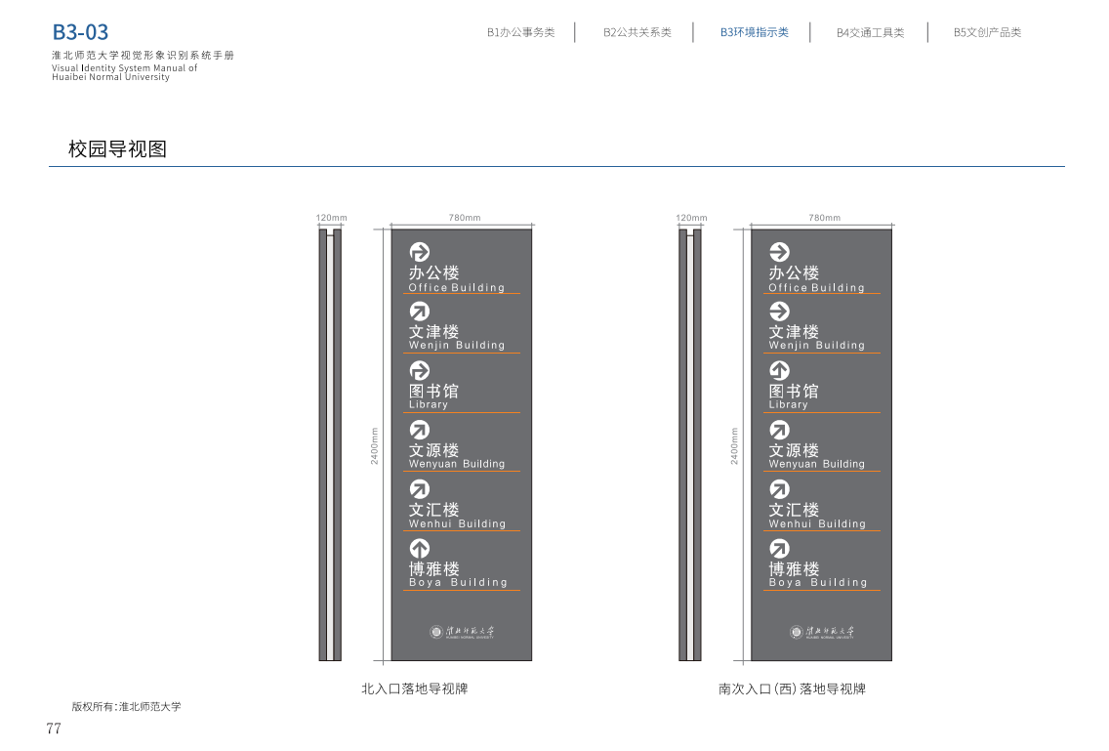Viewport: 1109px width, 751px height.
Task: Click the 2400mm height label beside north entrance sign
Action: click(x=375, y=446)
